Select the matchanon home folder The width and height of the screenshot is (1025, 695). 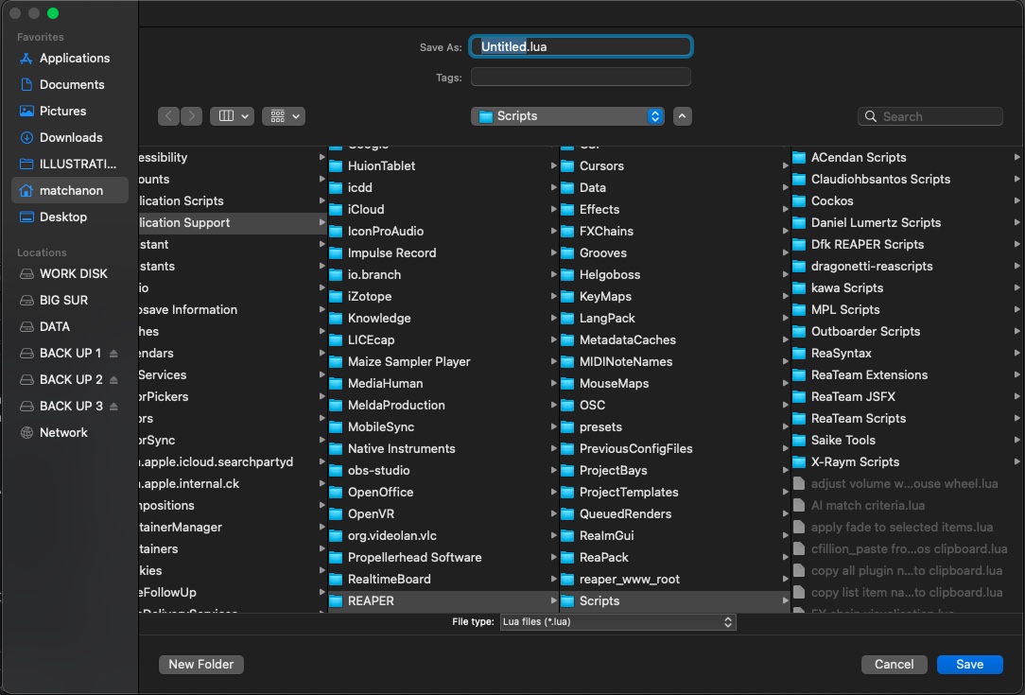click(x=70, y=190)
